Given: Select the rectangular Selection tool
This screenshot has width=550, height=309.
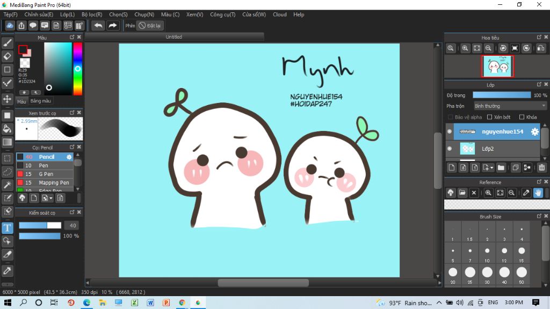Looking at the screenshot, I should [8, 158].
